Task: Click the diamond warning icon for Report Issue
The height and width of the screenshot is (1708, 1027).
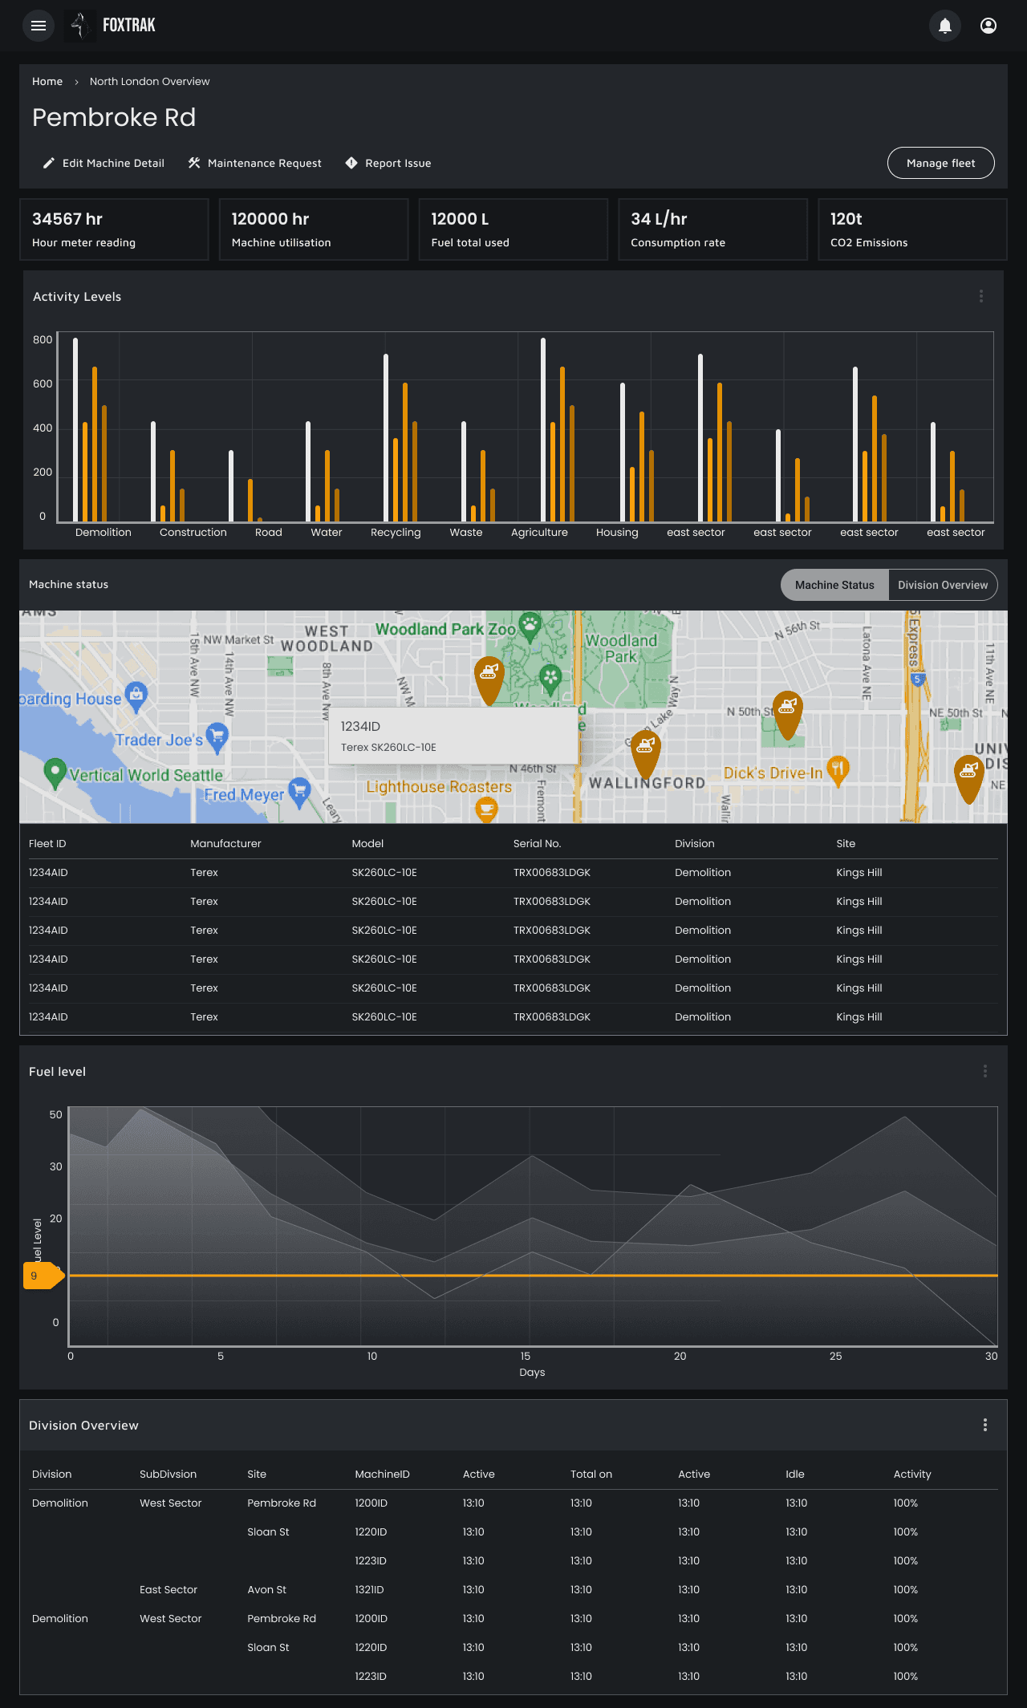Action: click(351, 163)
